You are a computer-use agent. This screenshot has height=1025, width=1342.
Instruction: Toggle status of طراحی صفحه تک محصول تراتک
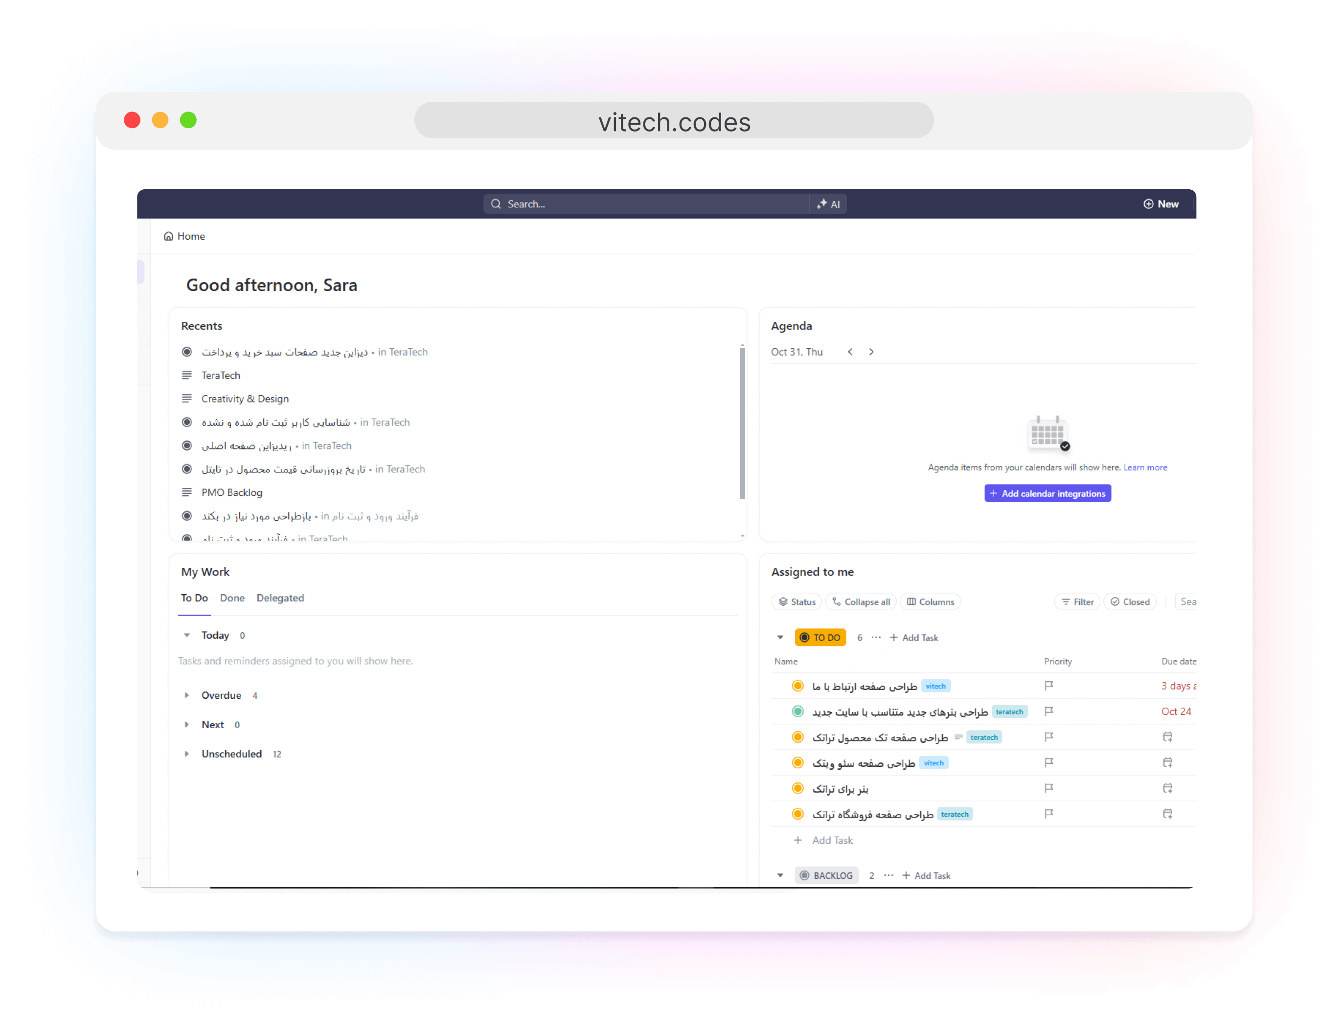(x=797, y=737)
